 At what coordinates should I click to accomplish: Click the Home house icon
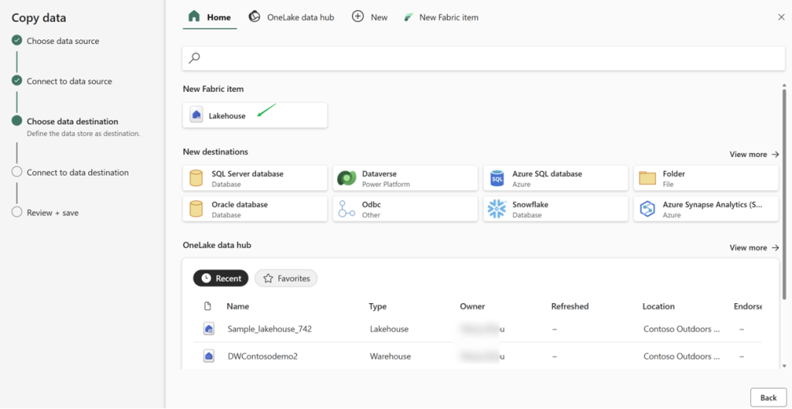coord(194,17)
